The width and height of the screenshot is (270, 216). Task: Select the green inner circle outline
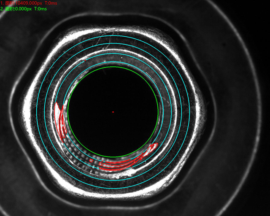113,67
